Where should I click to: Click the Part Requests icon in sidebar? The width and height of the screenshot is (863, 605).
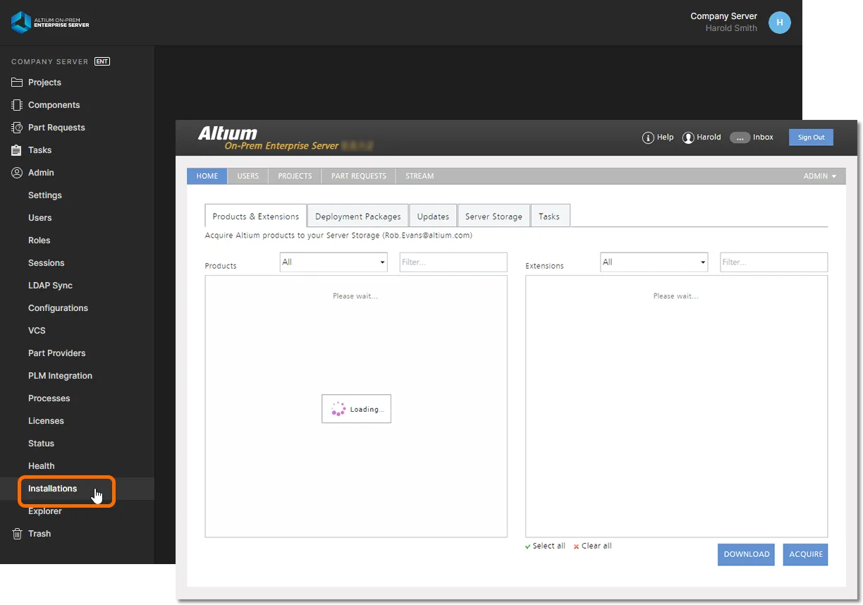click(x=17, y=128)
